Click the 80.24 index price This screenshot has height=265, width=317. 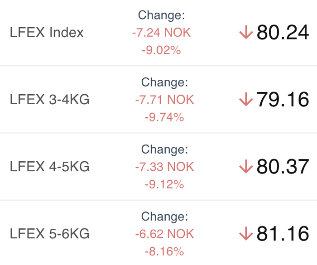(x=283, y=32)
